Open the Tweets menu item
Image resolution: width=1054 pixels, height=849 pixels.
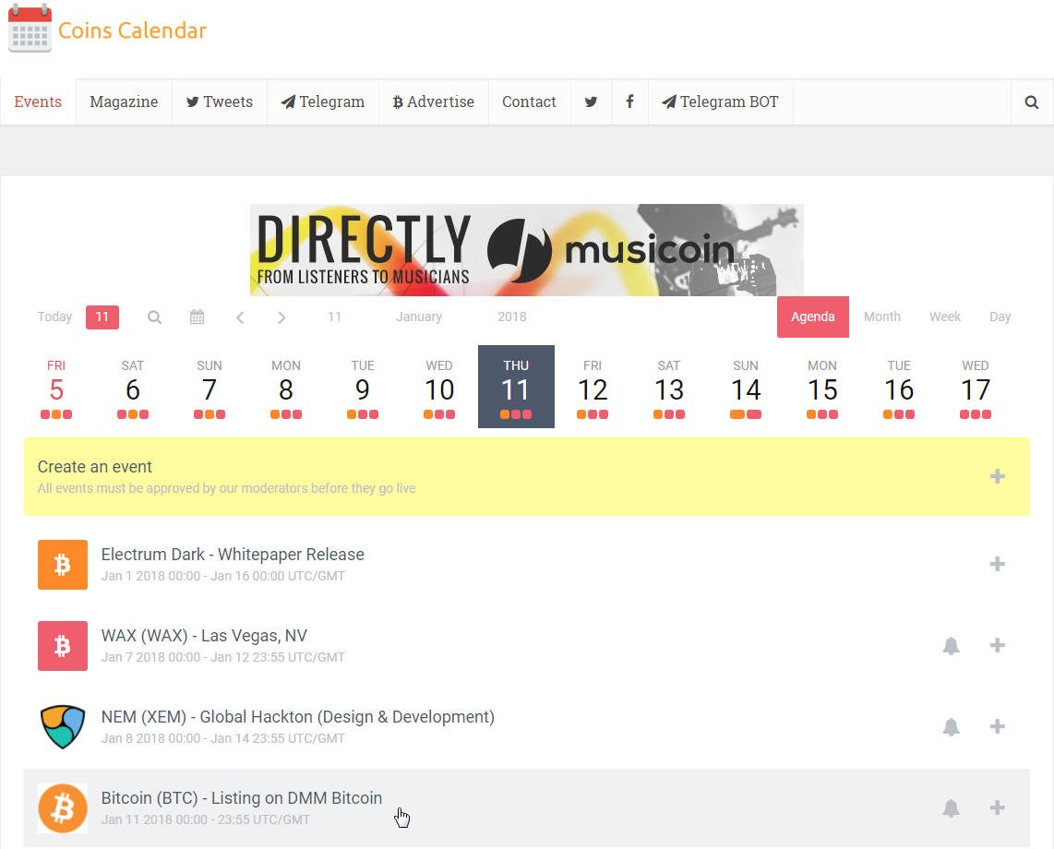coord(219,102)
